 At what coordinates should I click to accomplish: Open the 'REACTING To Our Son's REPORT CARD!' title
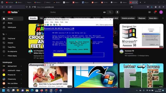53,84
